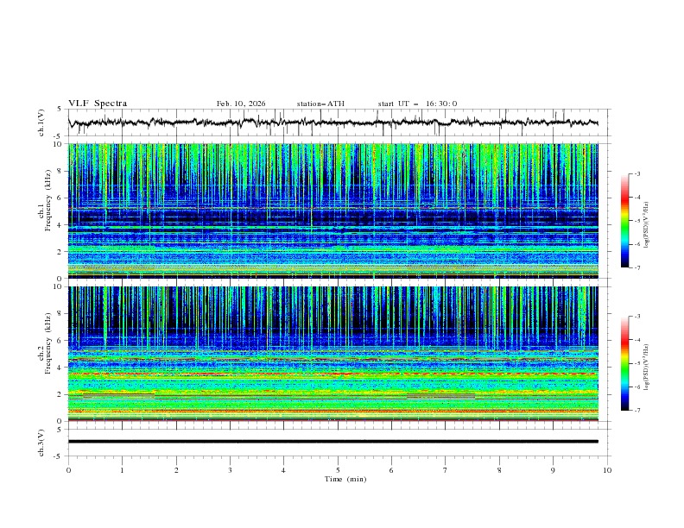Click the ch.1 waveform trace

[332, 123]
